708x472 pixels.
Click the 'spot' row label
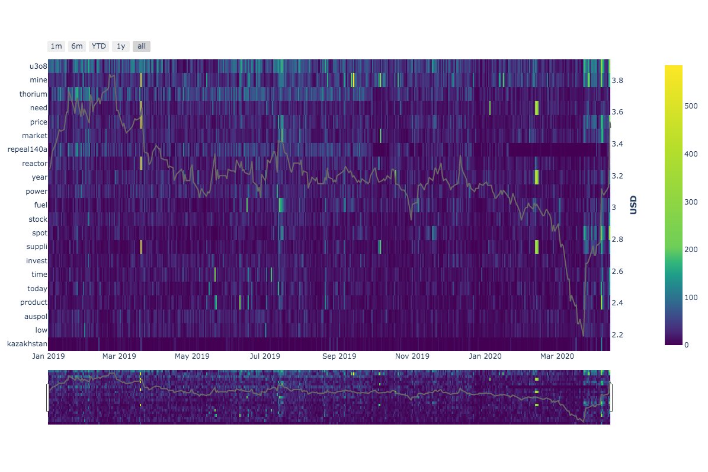(39, 233)
